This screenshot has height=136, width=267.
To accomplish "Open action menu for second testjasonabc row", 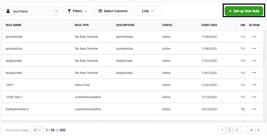I will click(254, 73).
